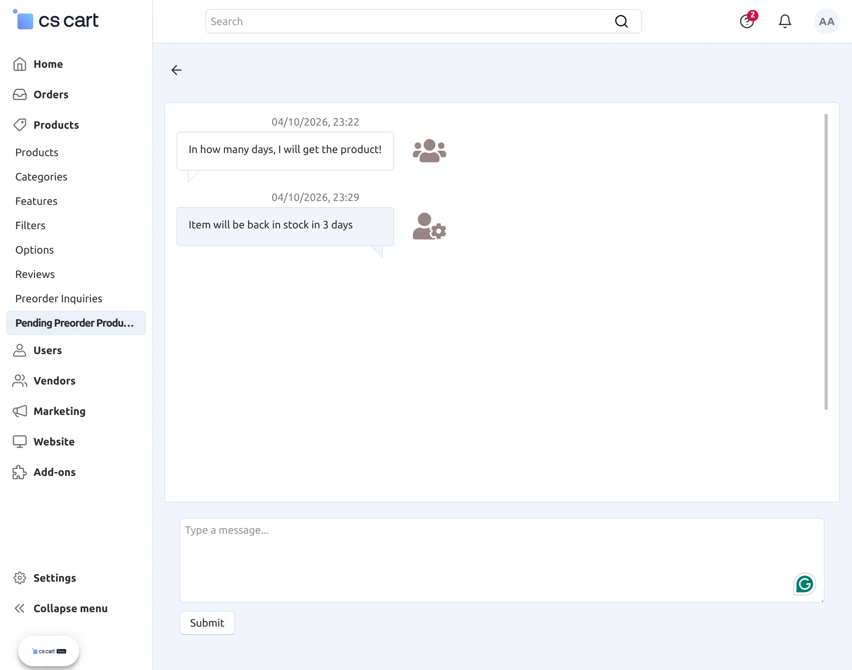This screenshot has height=670, width=852.
Task: Click the Submit button
Action: 207,622
